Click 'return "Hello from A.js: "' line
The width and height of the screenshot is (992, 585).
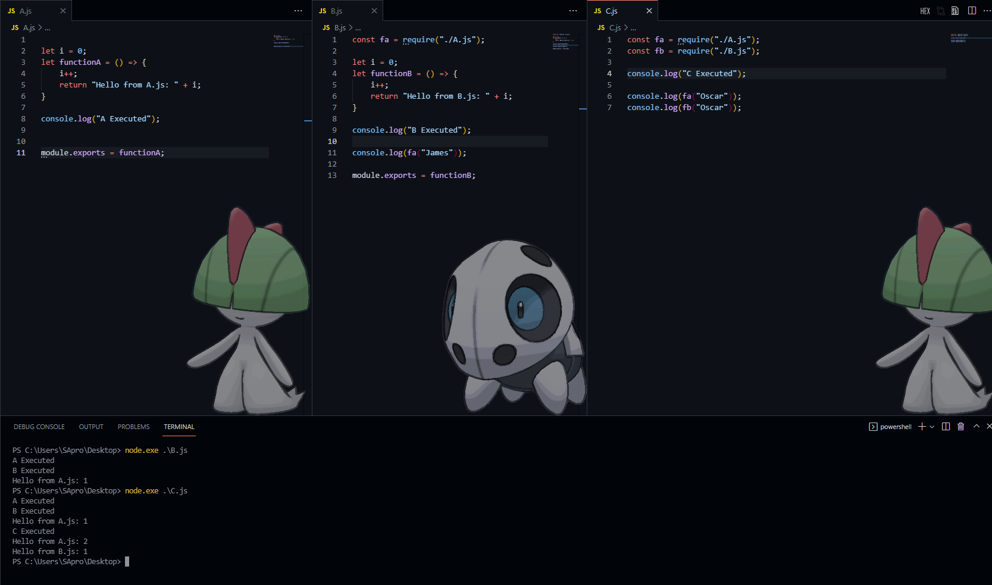coord(130,85)
